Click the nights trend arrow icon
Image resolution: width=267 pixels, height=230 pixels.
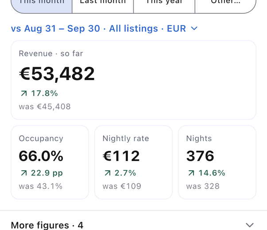tap(191, 173)
